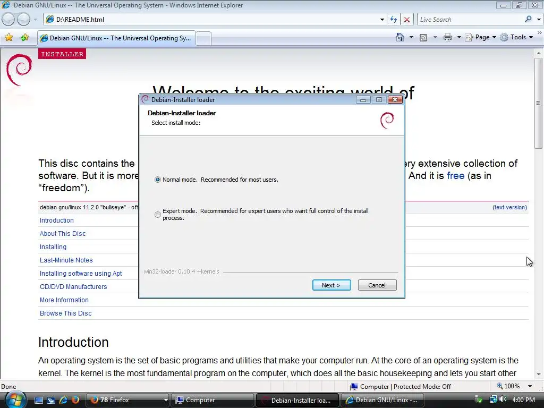Click the 100% zoom button
The width and height of the screenshot is (544, 408).
pos(508,386)
